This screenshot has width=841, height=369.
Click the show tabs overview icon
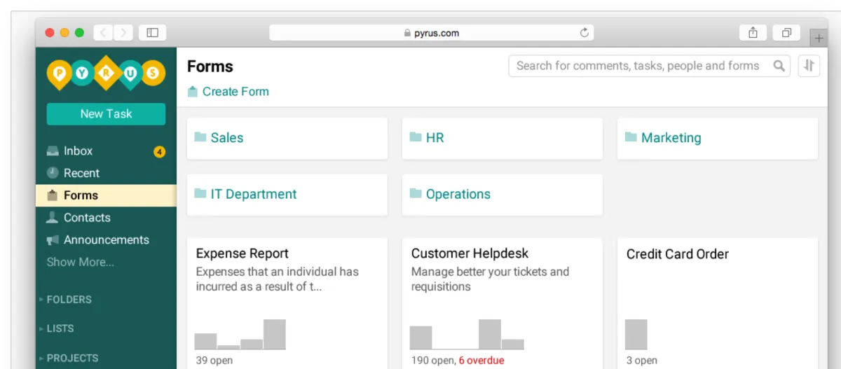[786, 32]
